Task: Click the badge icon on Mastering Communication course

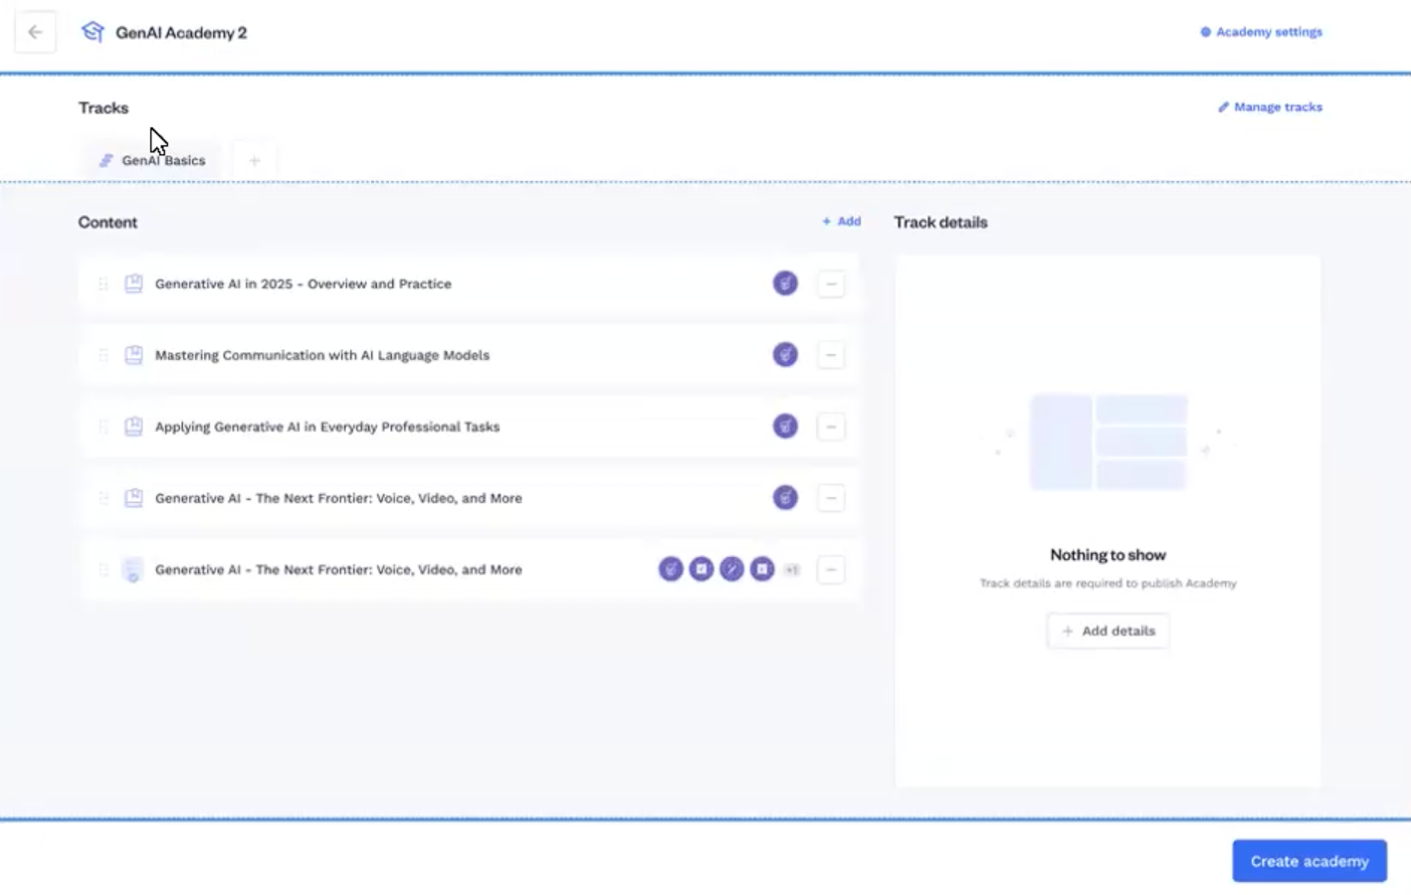Action: tap(785, 354)
